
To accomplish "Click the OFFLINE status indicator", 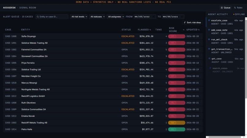I will 239,14.
